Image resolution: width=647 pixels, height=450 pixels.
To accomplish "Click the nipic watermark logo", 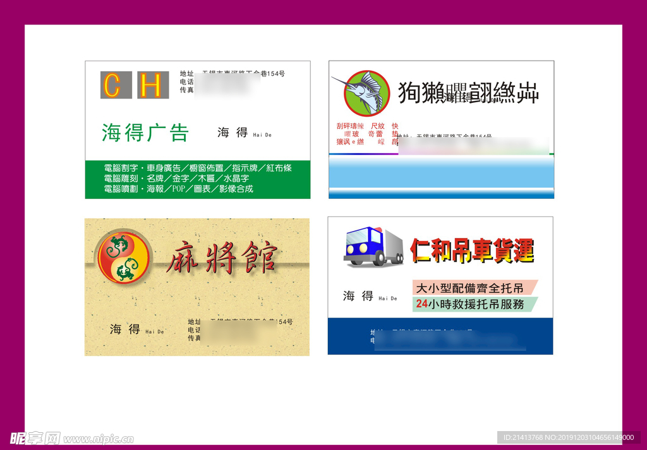I will click(x=35, y=437).
